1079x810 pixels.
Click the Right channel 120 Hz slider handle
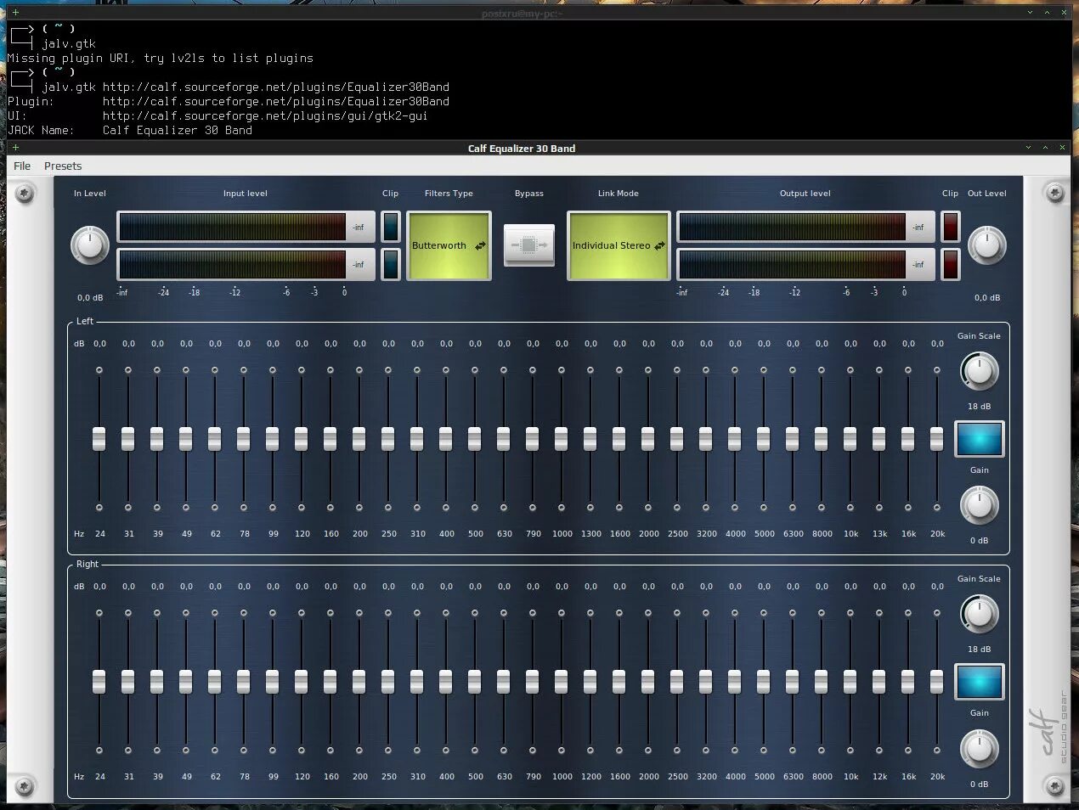click(302, 682)
